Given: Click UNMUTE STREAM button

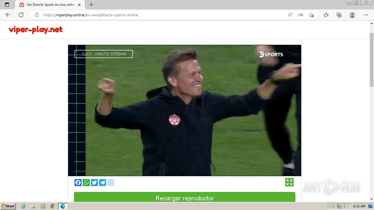Looking at the screenshot, I should pos(104,54).
